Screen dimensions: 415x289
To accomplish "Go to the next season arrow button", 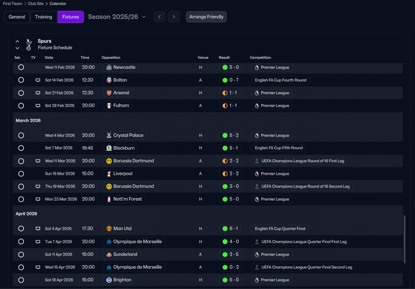I will [174, 17].
